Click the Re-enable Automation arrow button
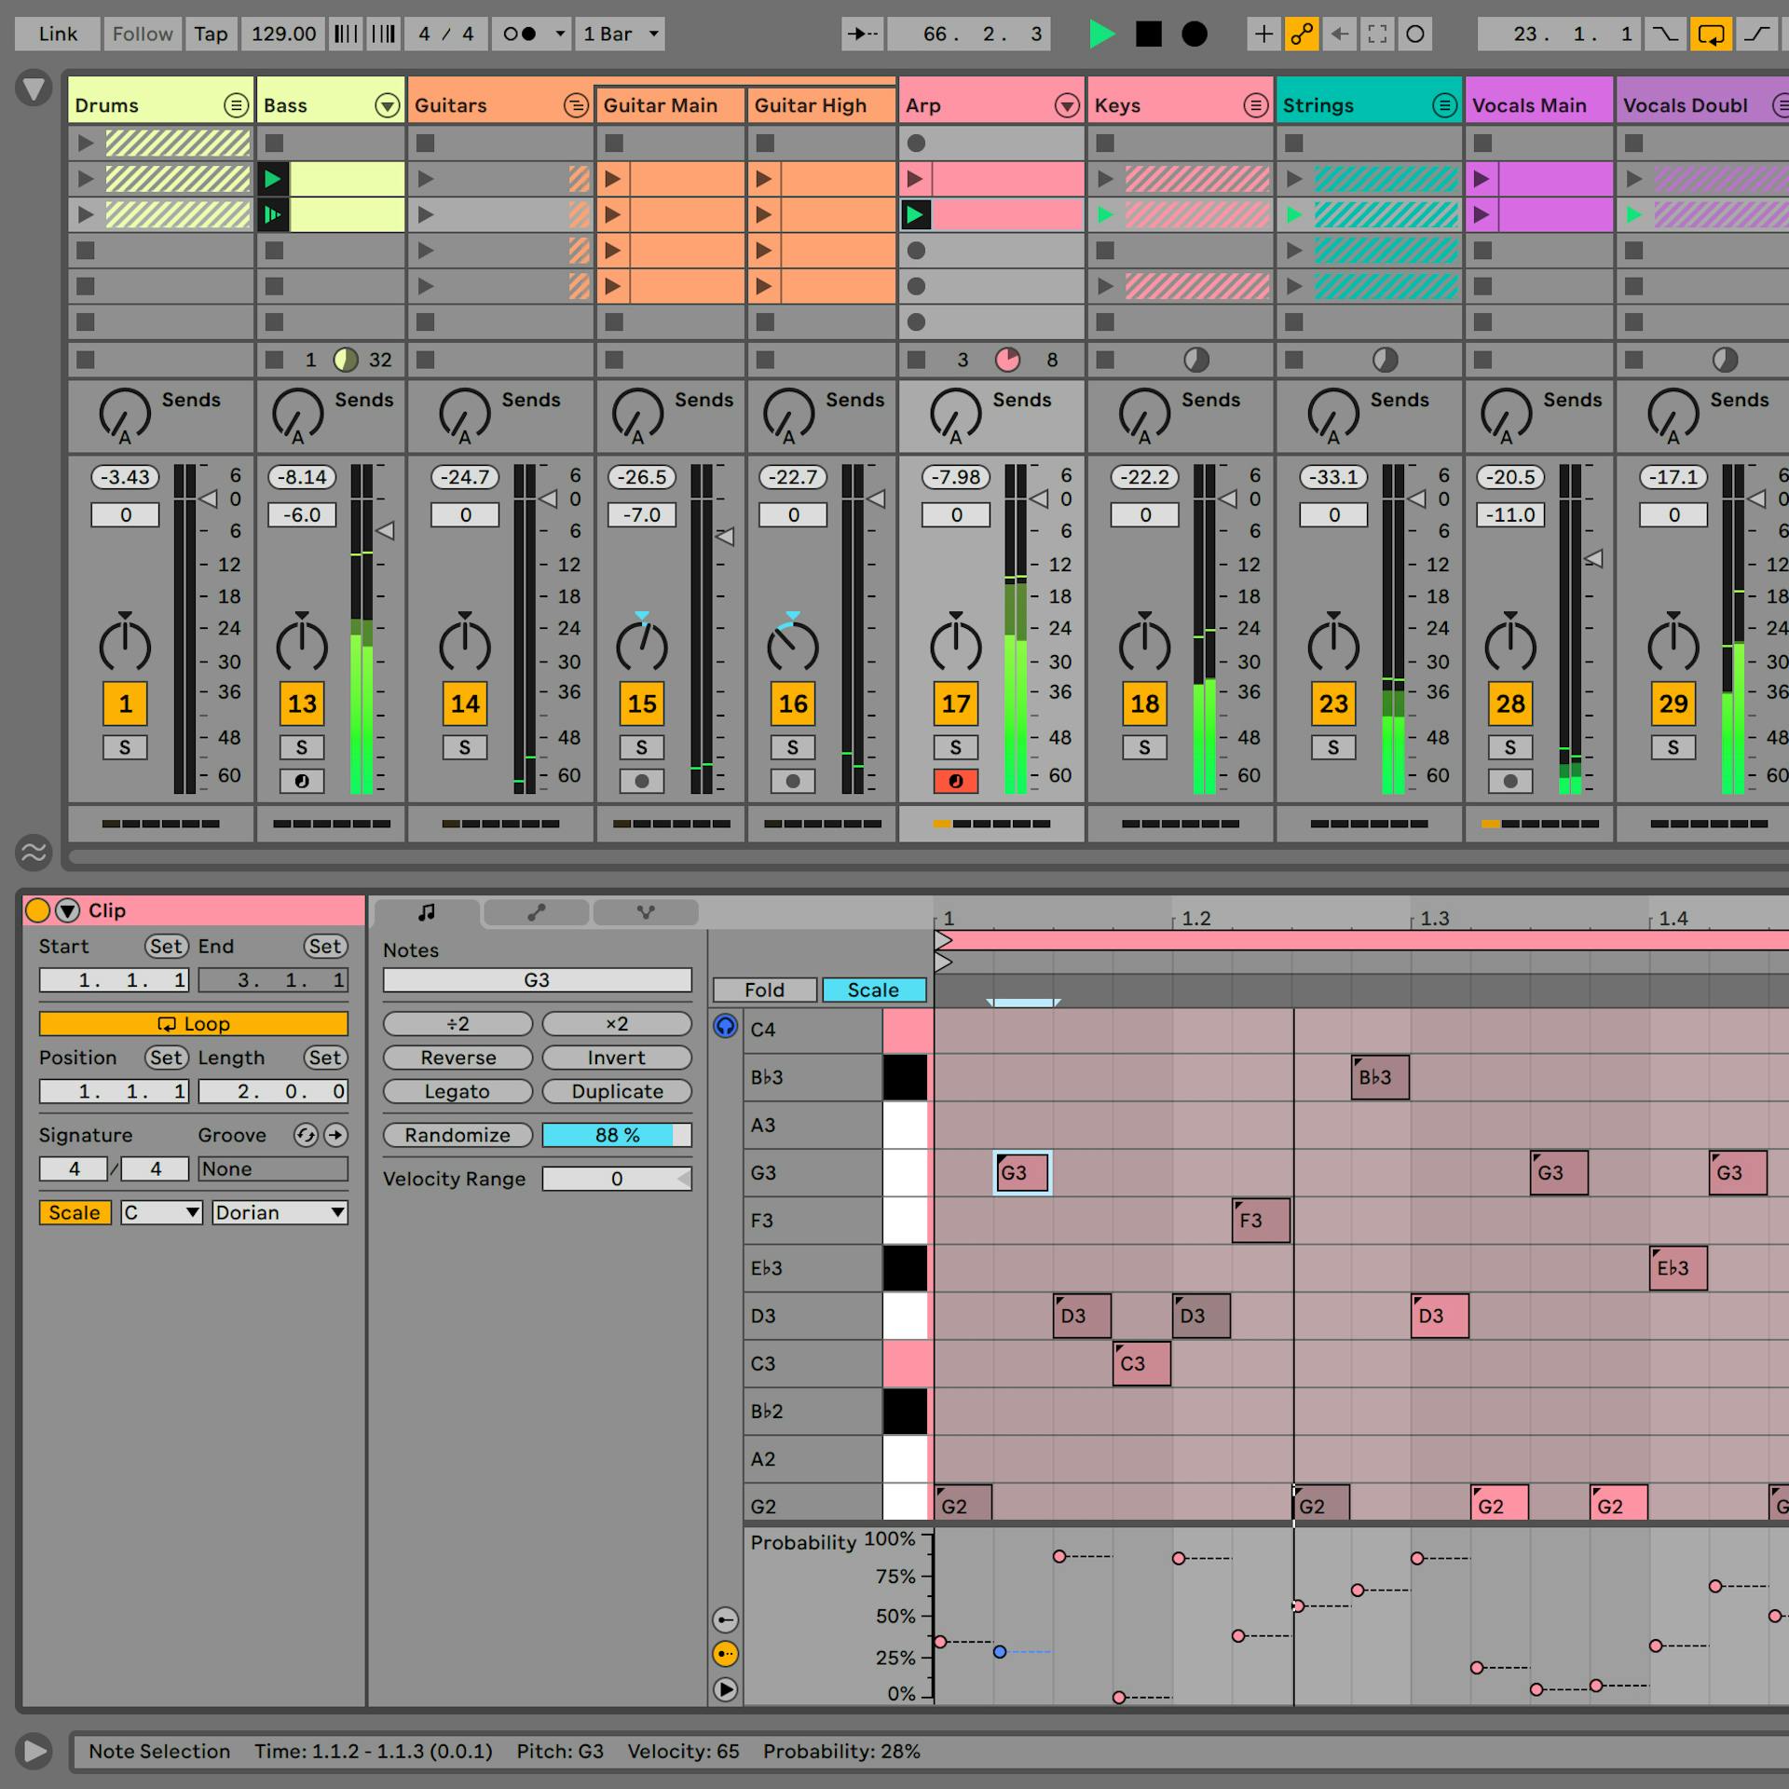This screenshot has width=1789, height=1789. (1339, 34)
